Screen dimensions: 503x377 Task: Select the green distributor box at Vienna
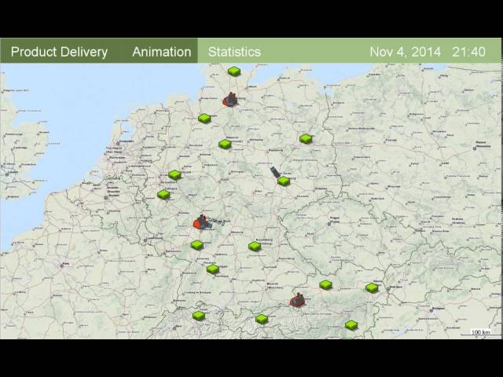tap(372, 287)
